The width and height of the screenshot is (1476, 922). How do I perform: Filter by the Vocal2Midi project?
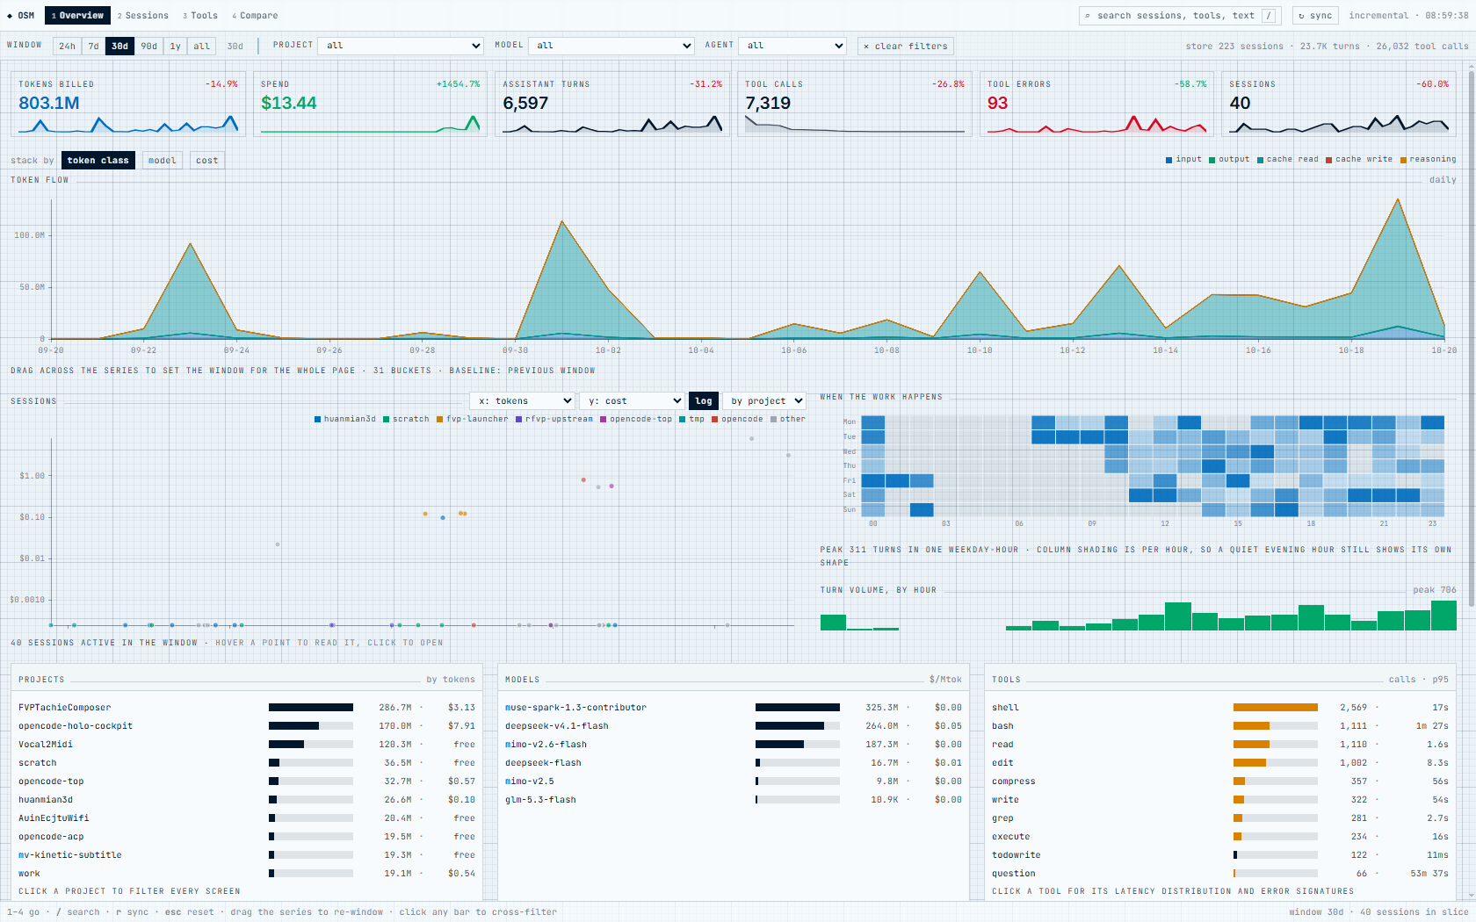click(x=247, y=744)
